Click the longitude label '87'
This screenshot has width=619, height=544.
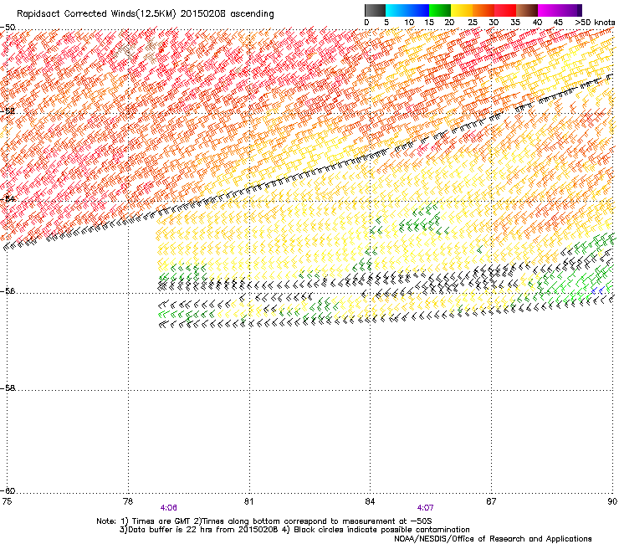click(491, 501)
